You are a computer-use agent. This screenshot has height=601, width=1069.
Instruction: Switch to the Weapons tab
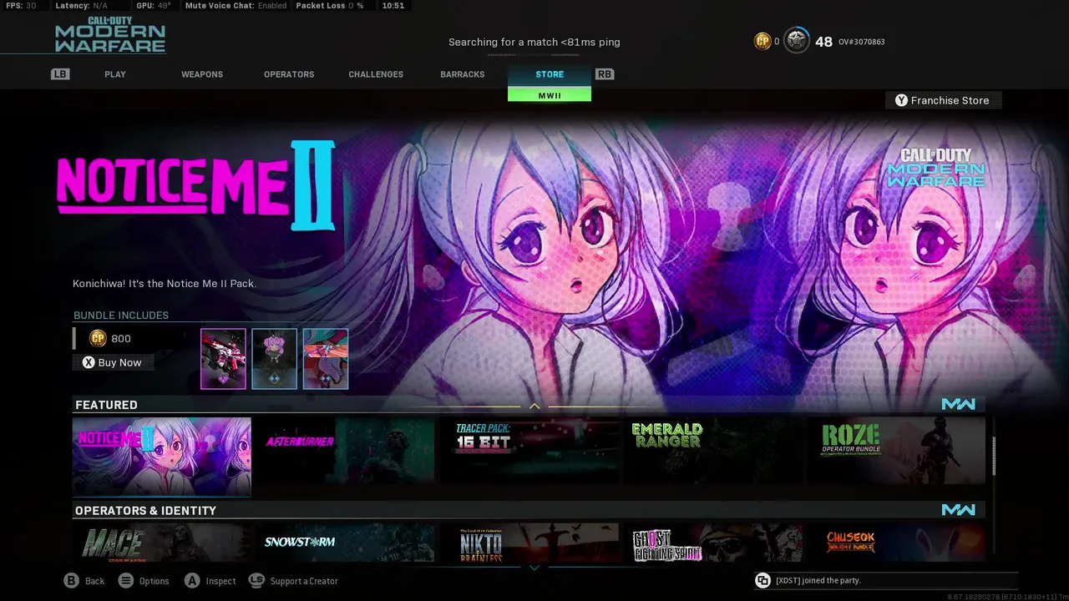click(202, 74)
